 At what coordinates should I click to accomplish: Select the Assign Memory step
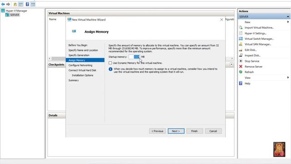pos(85,60)
